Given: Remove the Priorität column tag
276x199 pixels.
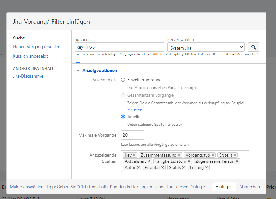Looking at the screenshot, I should coord(163,167).
